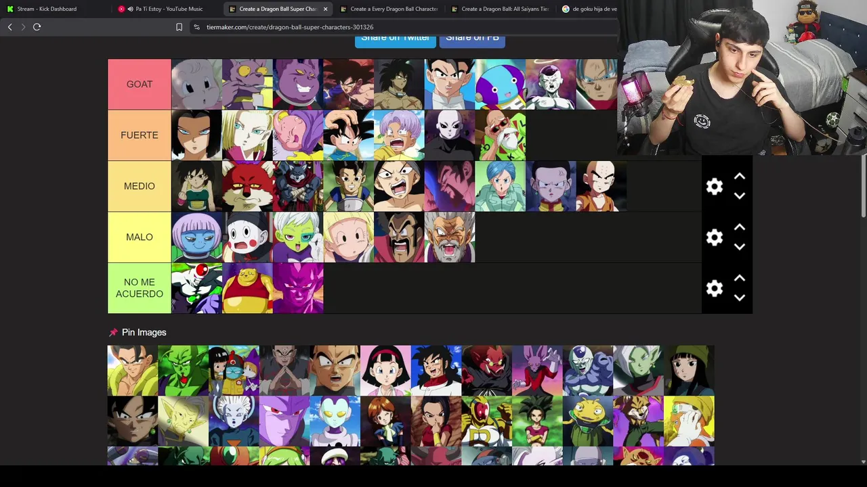Select Android 17 image in FUERTE row

point(196,135)
